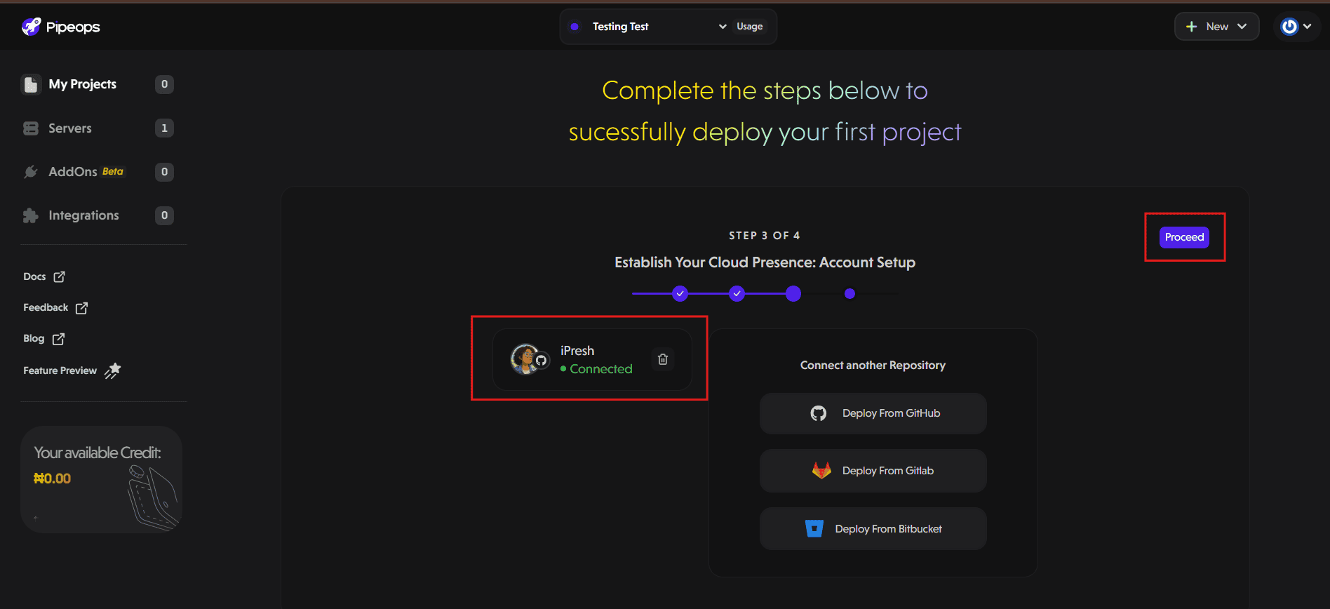
Task: Open the Docs external link
Action: click(44, 276)
